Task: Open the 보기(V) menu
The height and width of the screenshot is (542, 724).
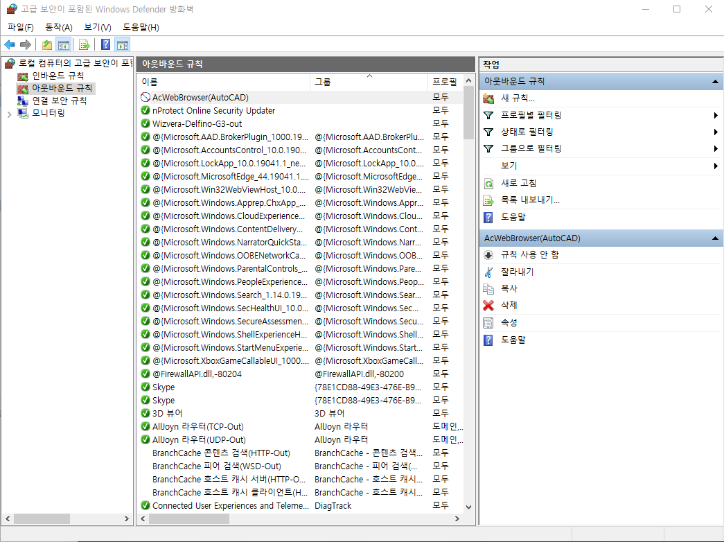Action: click(97, 26)
